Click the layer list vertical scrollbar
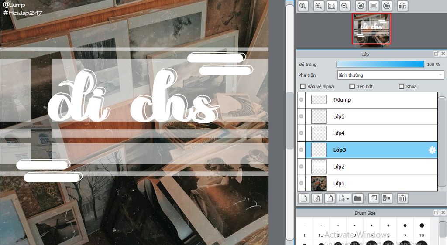Screen dimensions: 447x245 [x=442, y=142]
